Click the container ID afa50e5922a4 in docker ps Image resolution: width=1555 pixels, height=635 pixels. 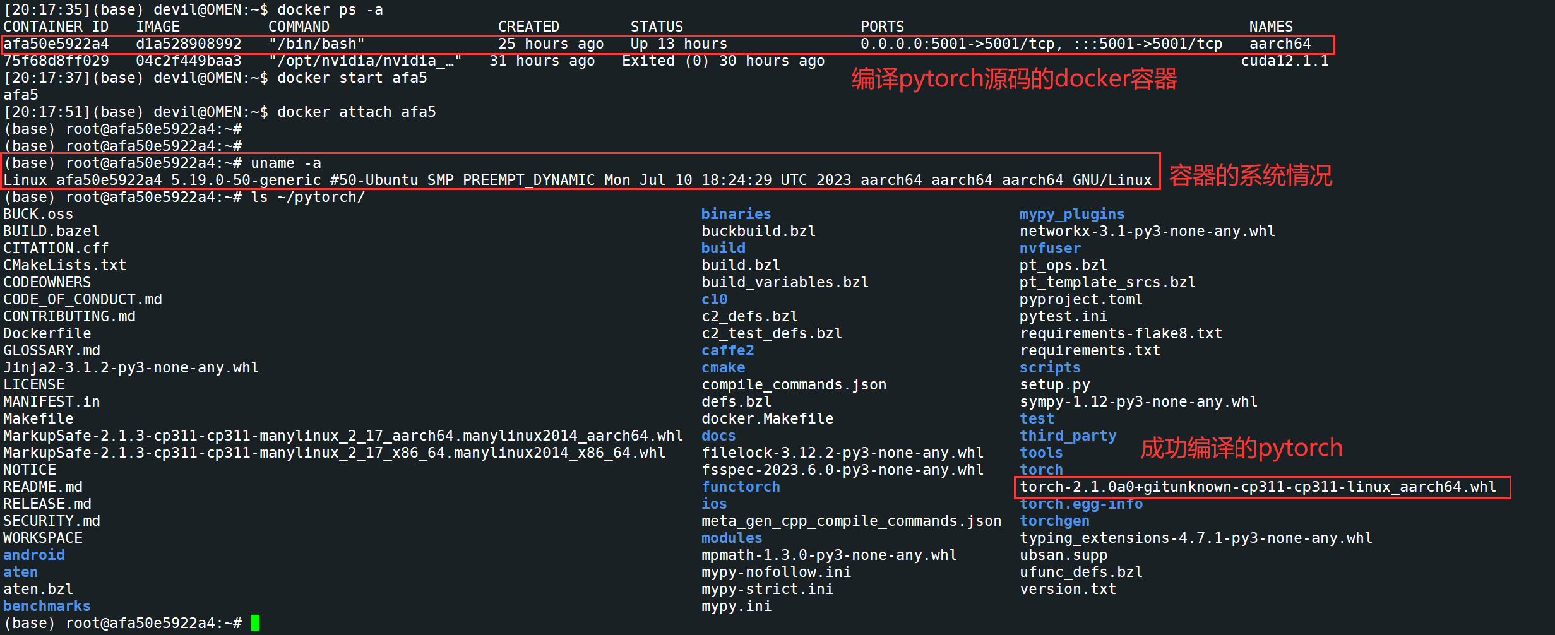pyautogui.click(x=56, y=44)
